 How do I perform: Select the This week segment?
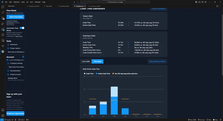[x=97, y=61]
